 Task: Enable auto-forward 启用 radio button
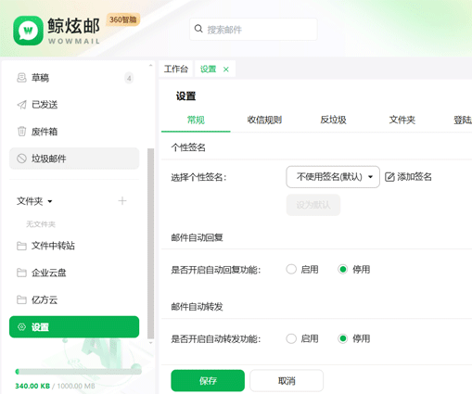coord(291,338)
